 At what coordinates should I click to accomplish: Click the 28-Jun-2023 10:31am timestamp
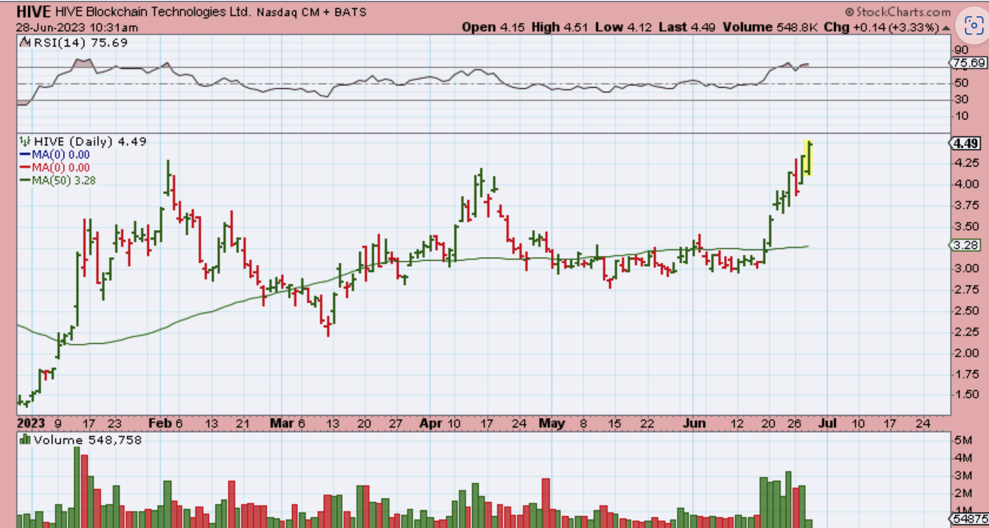coord(77,27)
